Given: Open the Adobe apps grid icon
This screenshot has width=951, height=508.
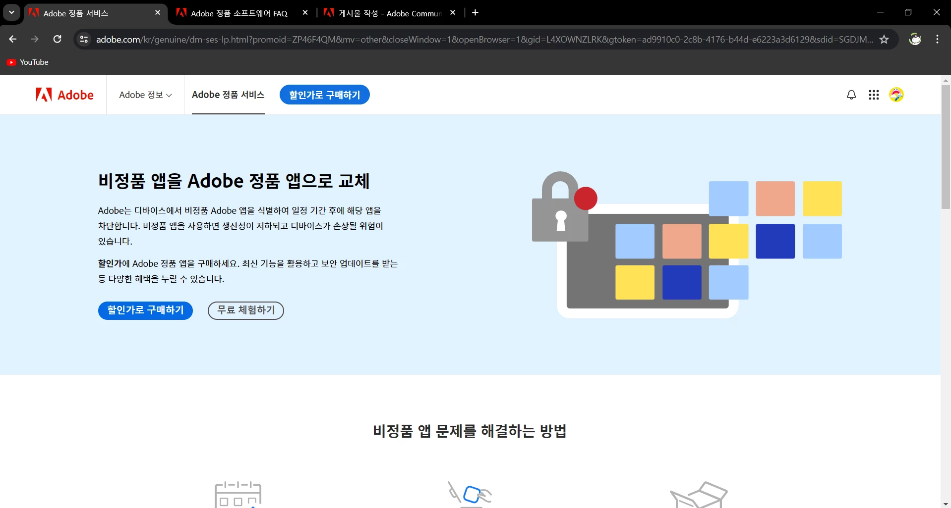Looking at the screenshot, I should (x=874, y=95).
